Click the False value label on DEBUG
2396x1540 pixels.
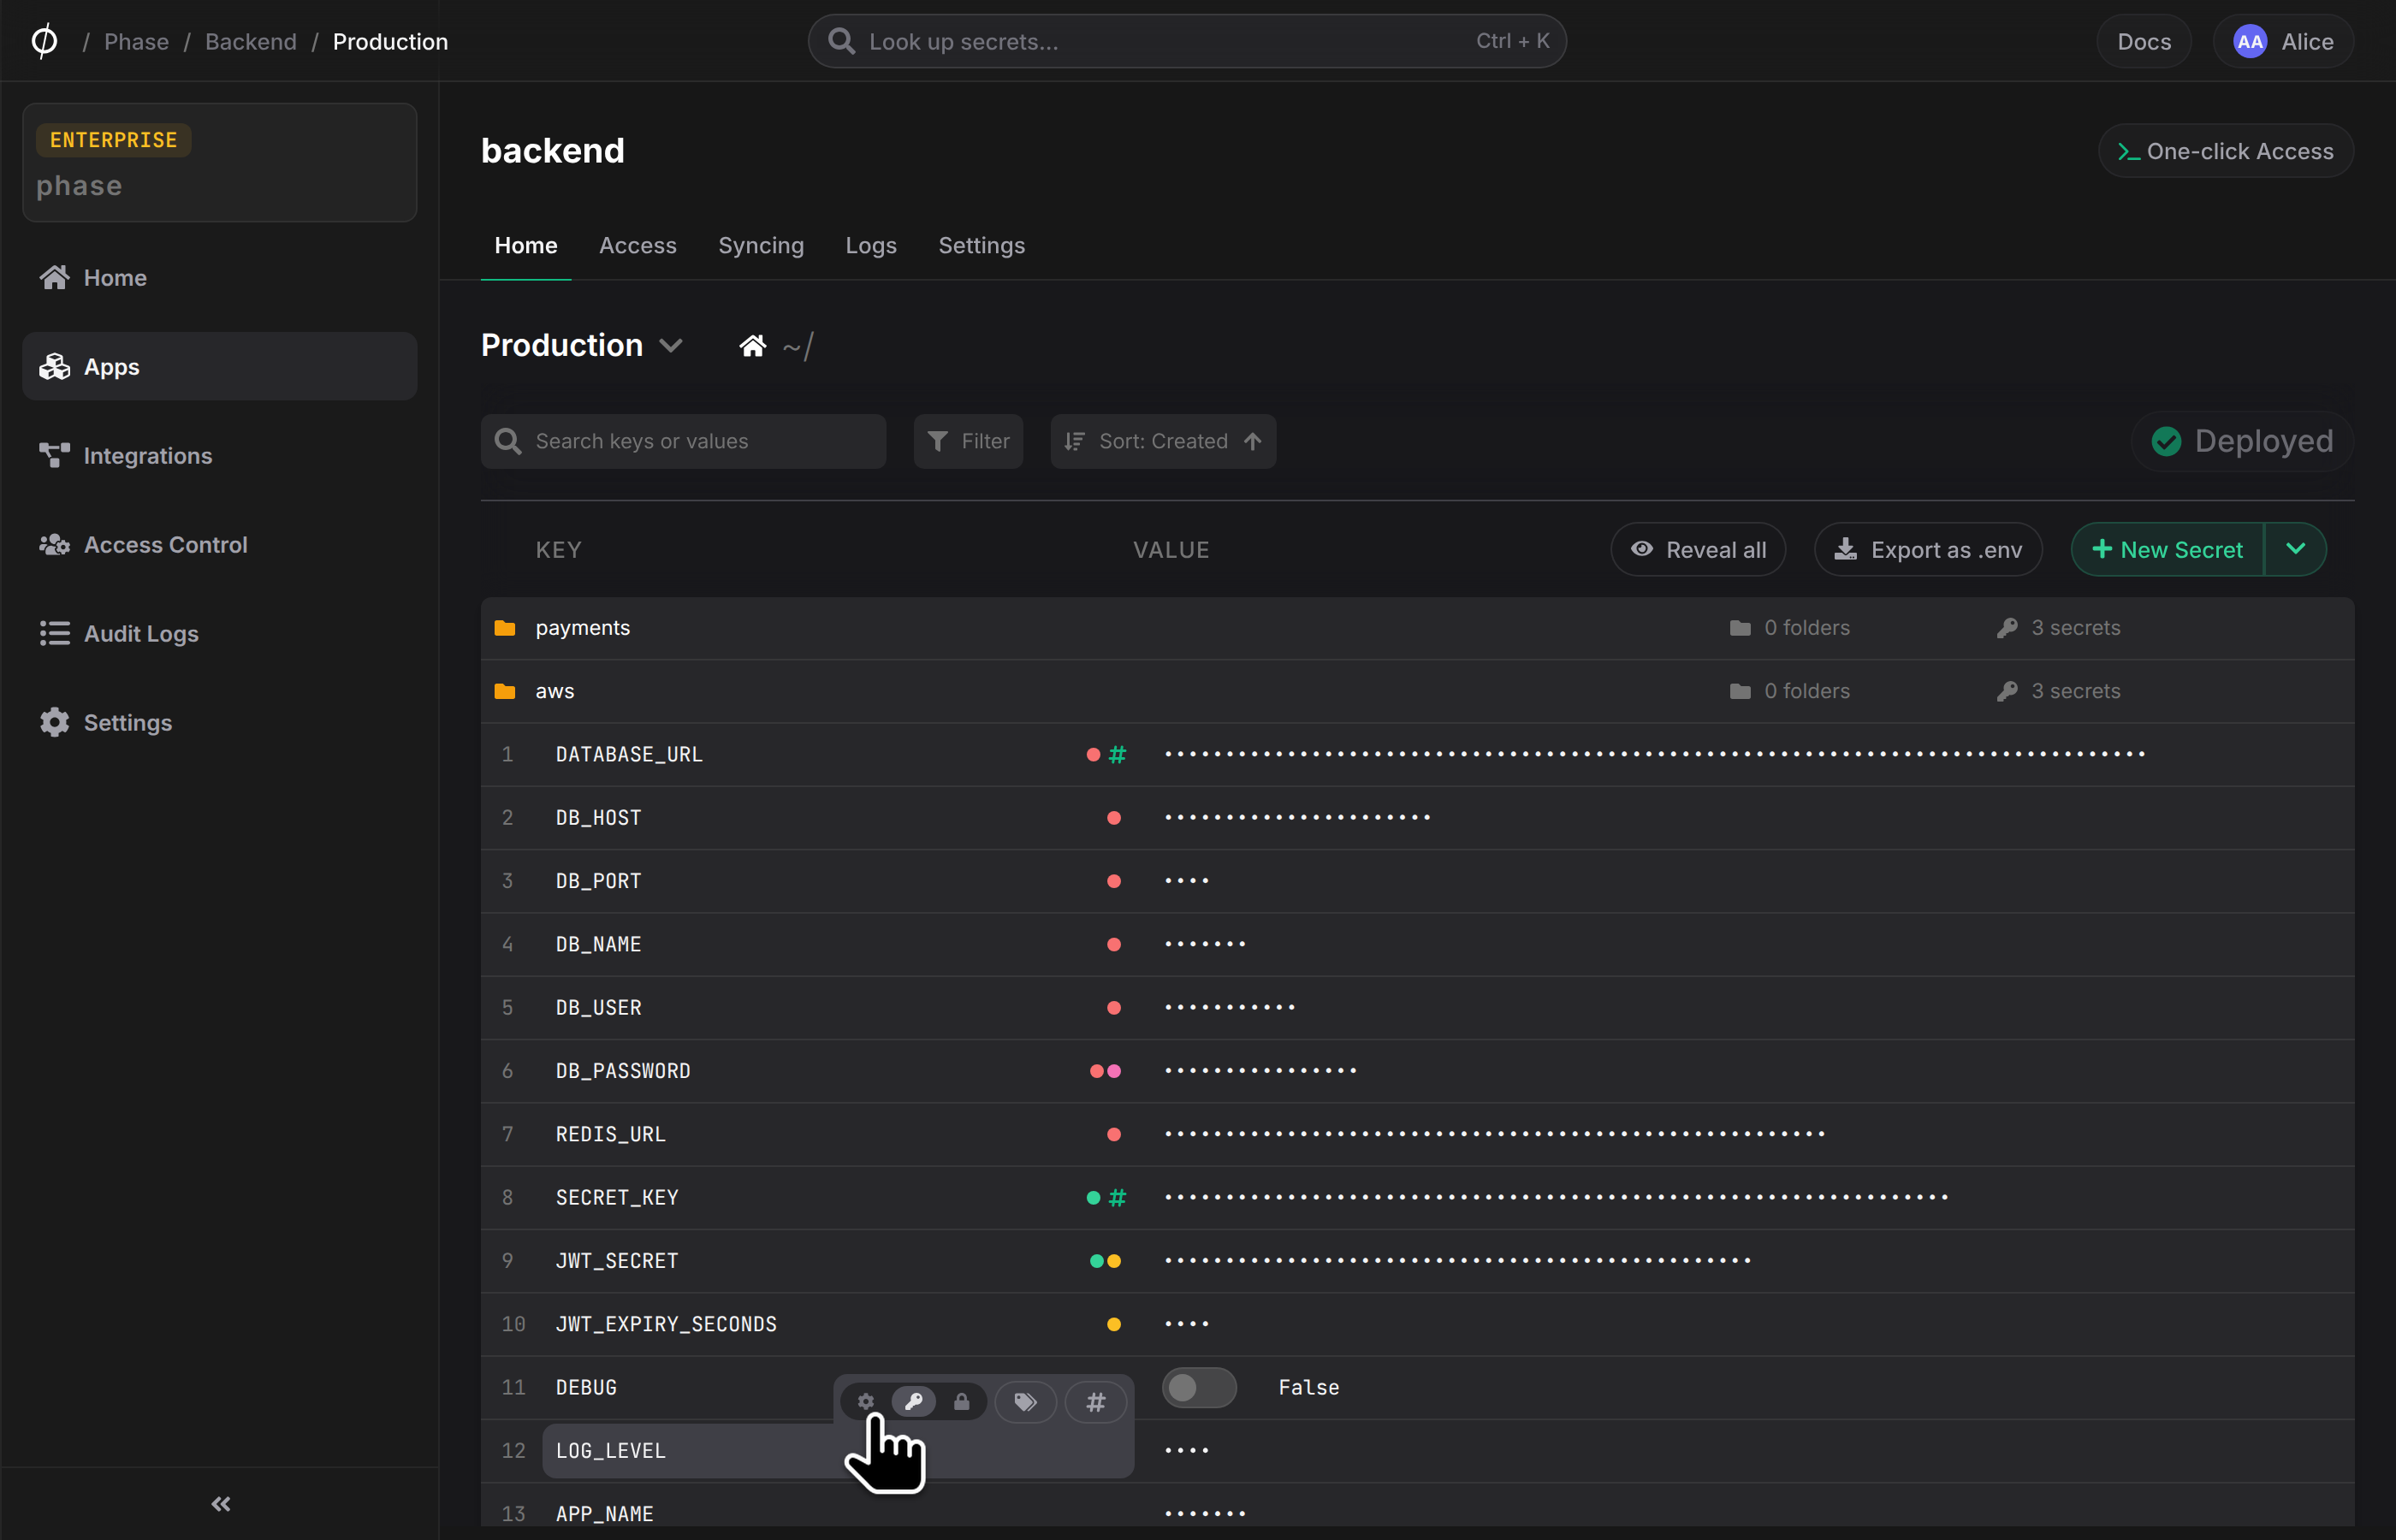[x=1308, y=1387]
